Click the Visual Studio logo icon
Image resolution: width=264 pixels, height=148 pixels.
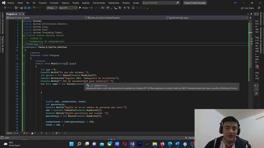(x=4, y=3)
